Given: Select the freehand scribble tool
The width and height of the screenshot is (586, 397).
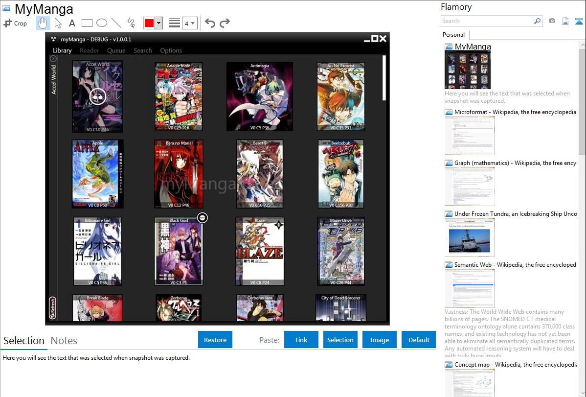Looking at the screenshot, I should pyautogui.click(x=131, y=23).
